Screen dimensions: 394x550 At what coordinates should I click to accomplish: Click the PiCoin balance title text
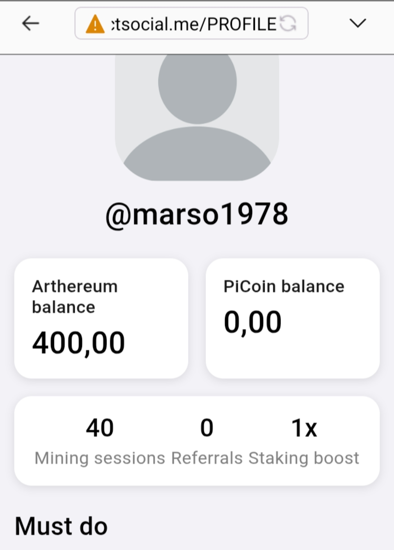pos(284,286)
